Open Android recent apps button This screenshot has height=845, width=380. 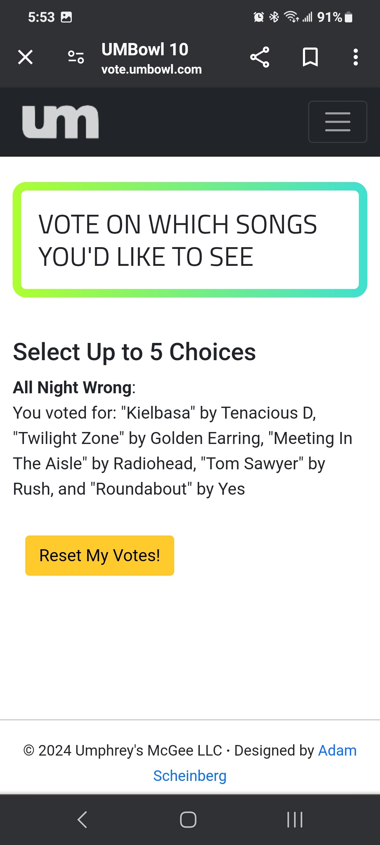click(x=295, y=819)
